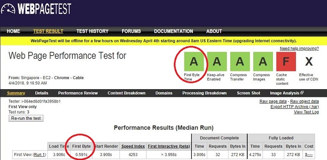Click the external link icon beside Image Analysis
This screenshot has width=327, height=160.
pos(302,93)
